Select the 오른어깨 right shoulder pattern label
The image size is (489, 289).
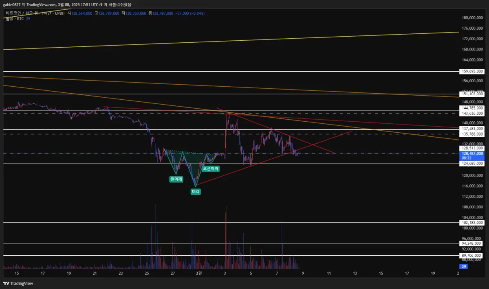pos(211,168)
